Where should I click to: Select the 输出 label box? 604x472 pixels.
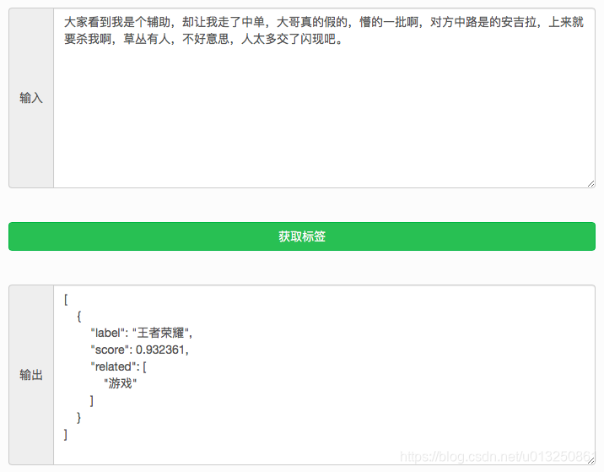pos(31,375)
